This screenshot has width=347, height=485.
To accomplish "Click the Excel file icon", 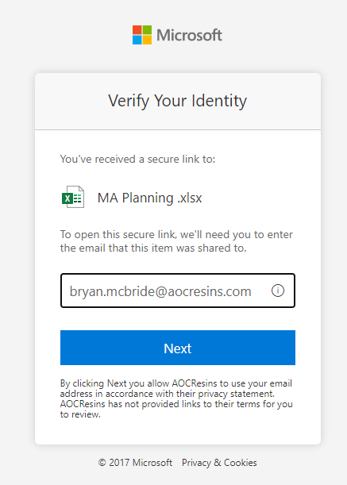I will pyautogui.click(x=73, y=197).
